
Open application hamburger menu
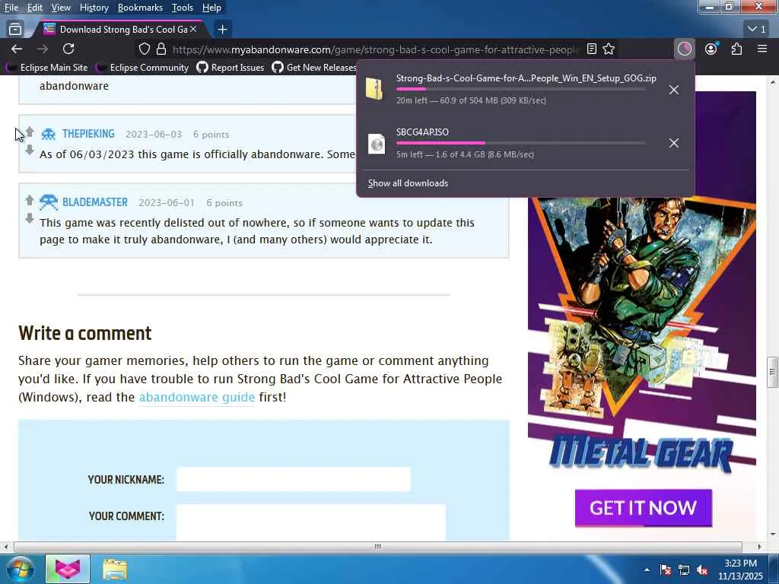tap(762, 49)
